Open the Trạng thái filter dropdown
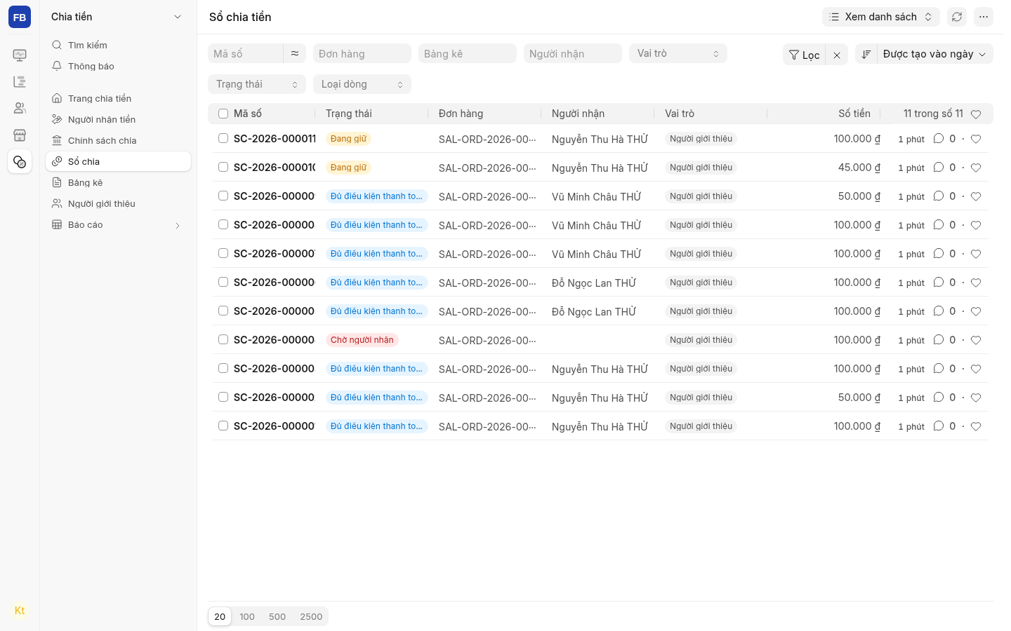Image resolution: width=1011 pixels, height=631 pixels. tap(257, 84)
